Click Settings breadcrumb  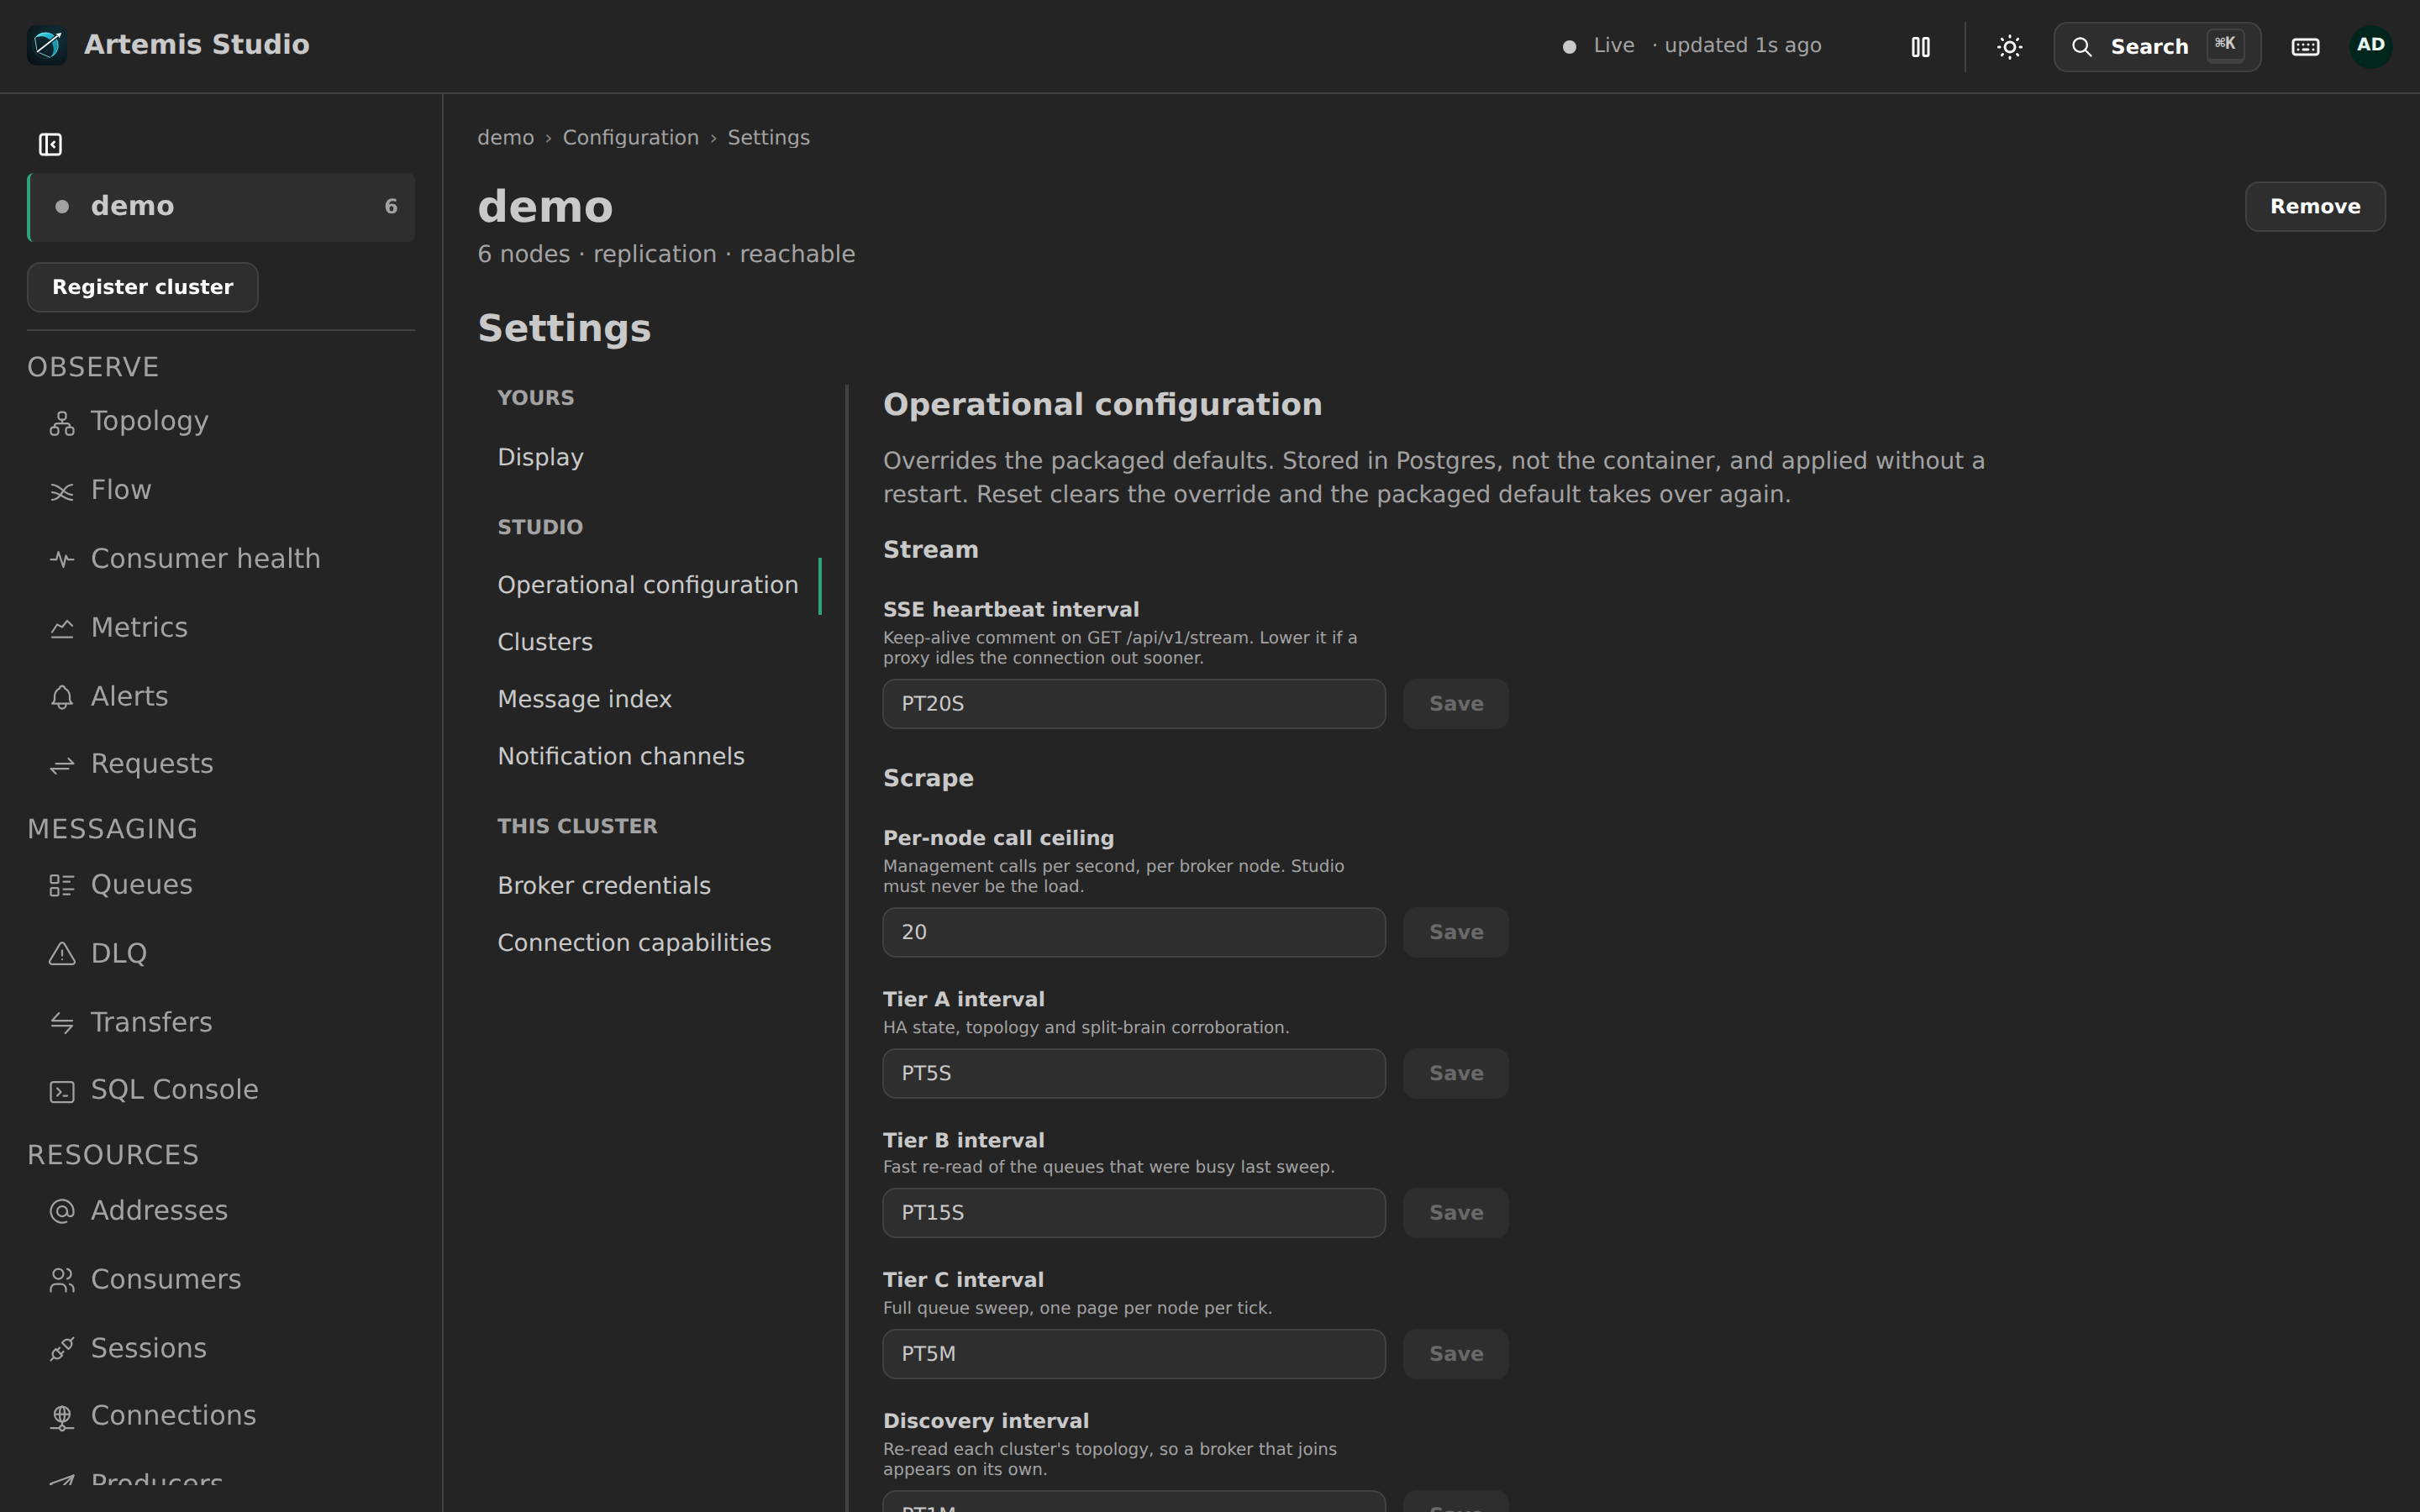click(768, 138)
